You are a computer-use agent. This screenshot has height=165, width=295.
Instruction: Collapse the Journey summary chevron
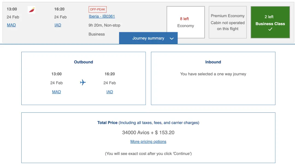(172, 38)
